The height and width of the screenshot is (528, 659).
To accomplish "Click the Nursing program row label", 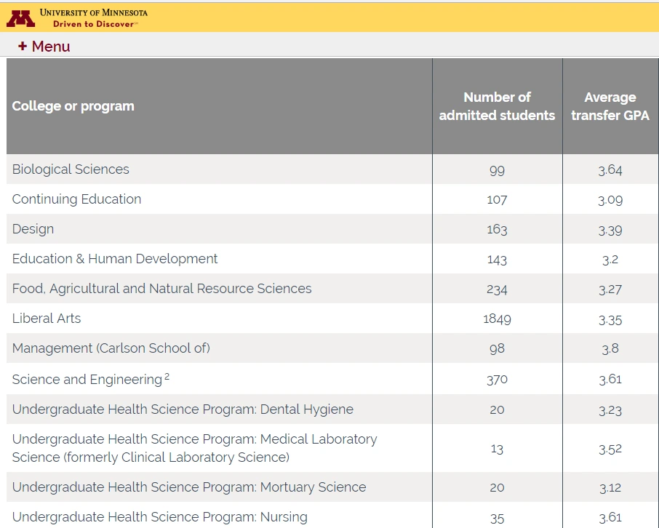I will click(159, 517).
